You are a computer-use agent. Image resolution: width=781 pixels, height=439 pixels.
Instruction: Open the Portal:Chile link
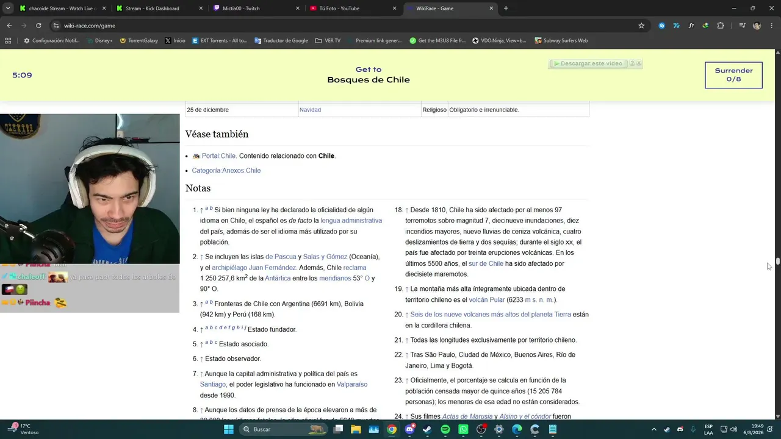click(219, 156)
